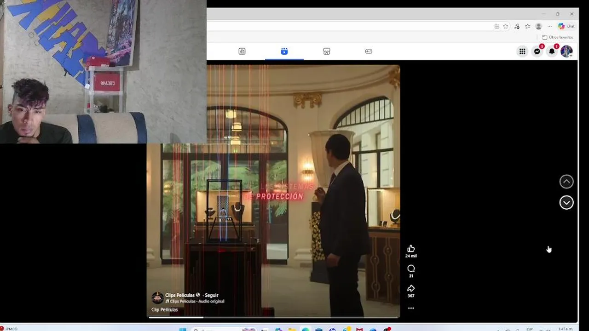Go to the previous reel
Viewport: 589px width, 331px height.
566,182
